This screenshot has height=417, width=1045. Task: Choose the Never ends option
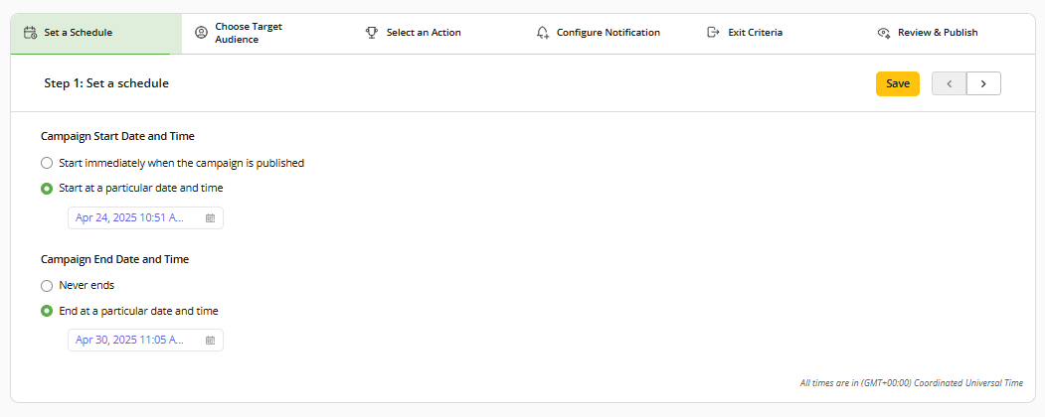(x=47, y=285)
